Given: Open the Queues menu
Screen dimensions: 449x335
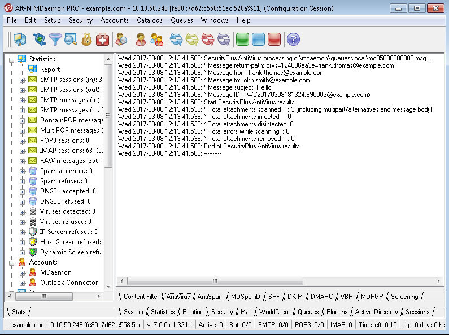Looking at the screenshot, I should point(182,20).
